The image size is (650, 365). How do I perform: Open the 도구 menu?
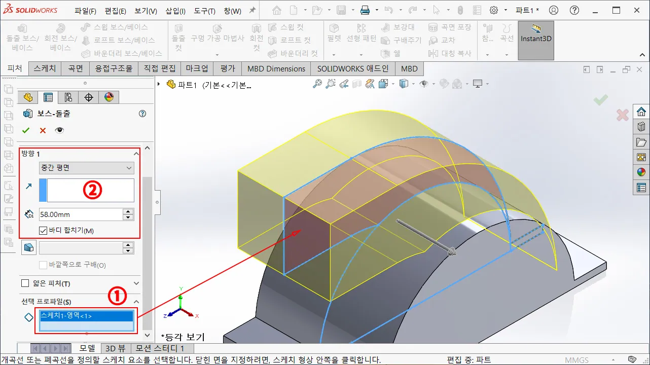[x=205, y=11]
